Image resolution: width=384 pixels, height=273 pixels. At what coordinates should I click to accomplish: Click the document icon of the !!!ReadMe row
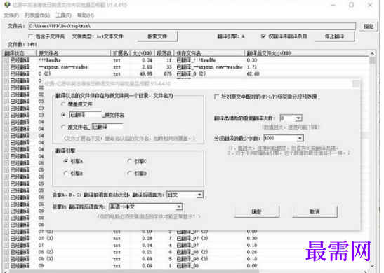pos(6,60)
